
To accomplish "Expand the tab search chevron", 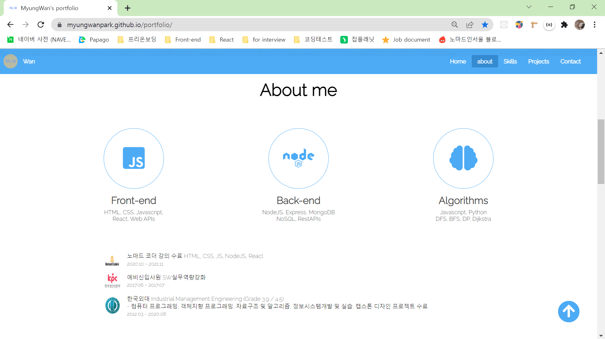I will pyautogui.click(x=529, y=7).
